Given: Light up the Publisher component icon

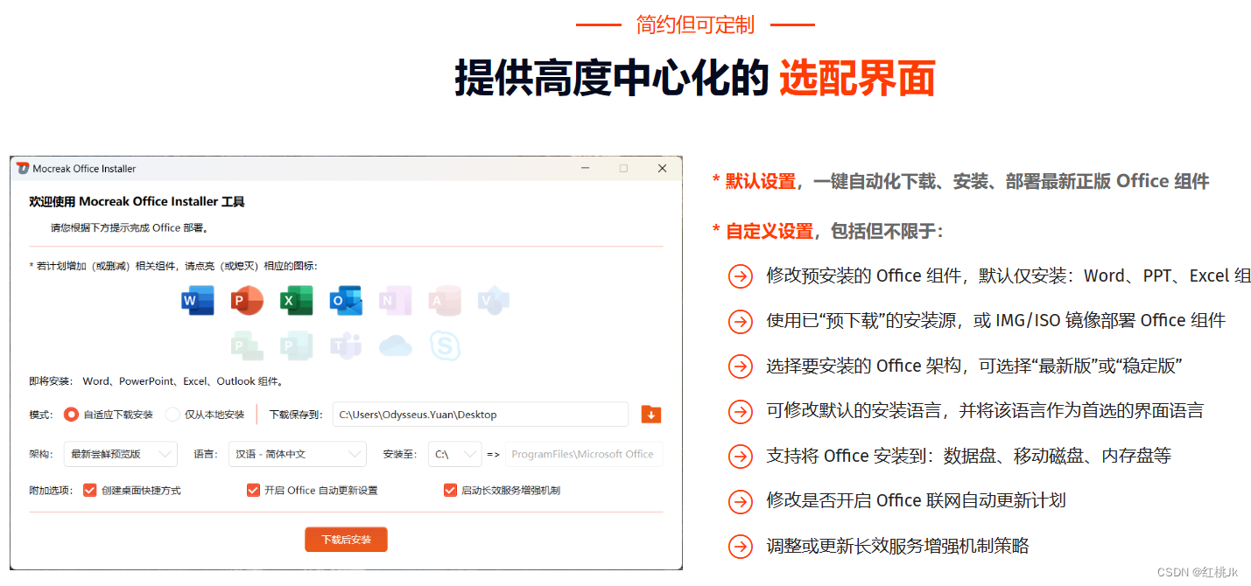Looking at the screenshot, I should 297,345.
